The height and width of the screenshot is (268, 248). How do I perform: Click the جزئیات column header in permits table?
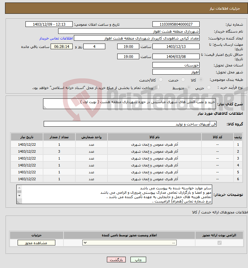click(36, 235)
